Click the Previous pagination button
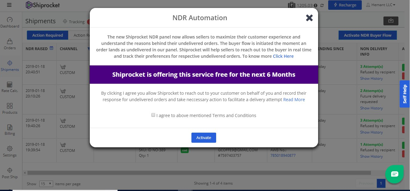Image resolution: width=410 pixels, height=191 pixels. (x=366, y=183)
